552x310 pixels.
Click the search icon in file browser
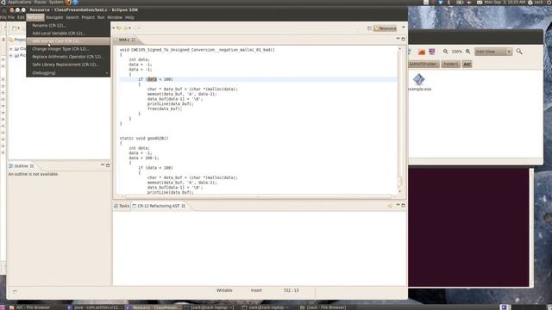coord(519,52)
